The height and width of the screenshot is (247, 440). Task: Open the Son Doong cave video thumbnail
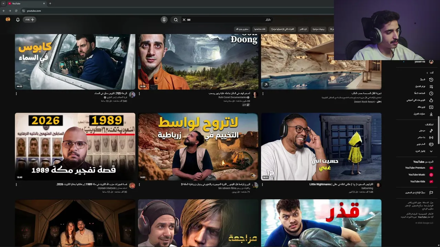click(198, 62)
